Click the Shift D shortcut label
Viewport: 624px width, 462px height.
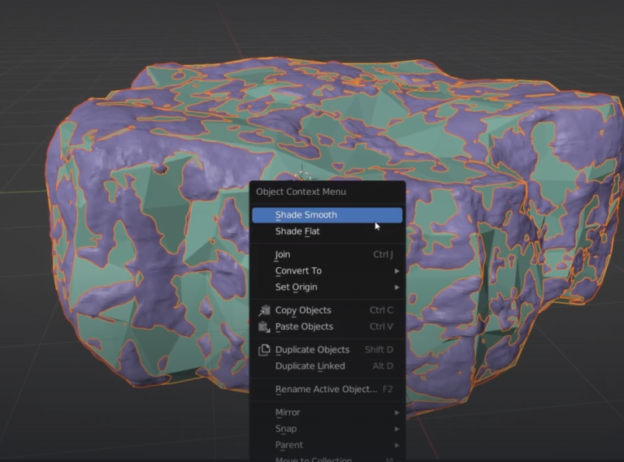(x=379, y=350)
